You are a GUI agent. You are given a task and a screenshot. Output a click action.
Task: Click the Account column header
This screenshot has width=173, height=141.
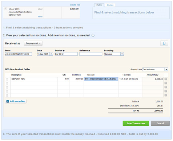90,75
